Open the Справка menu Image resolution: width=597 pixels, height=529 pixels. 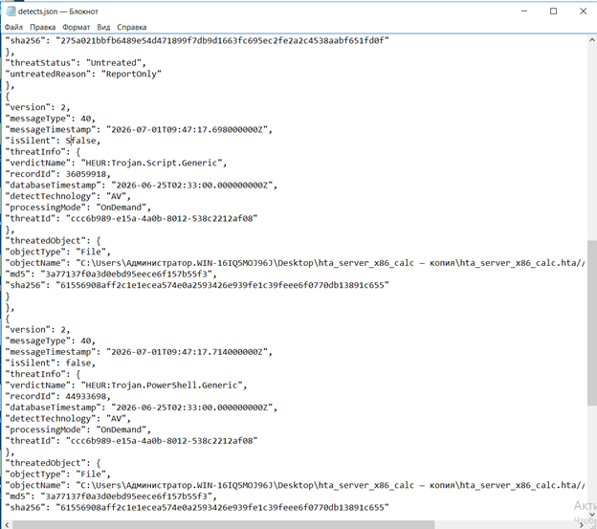pos(132,27)
